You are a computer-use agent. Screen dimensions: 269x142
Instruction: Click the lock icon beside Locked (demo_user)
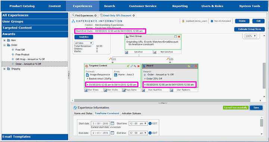(x=183, y=21)
